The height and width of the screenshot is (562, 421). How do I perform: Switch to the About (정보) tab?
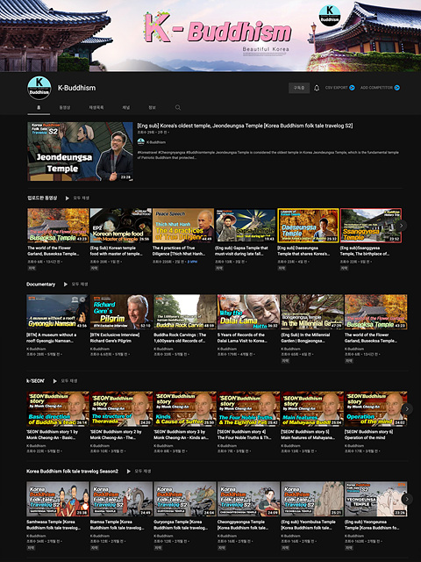click(x=152, y=107)
